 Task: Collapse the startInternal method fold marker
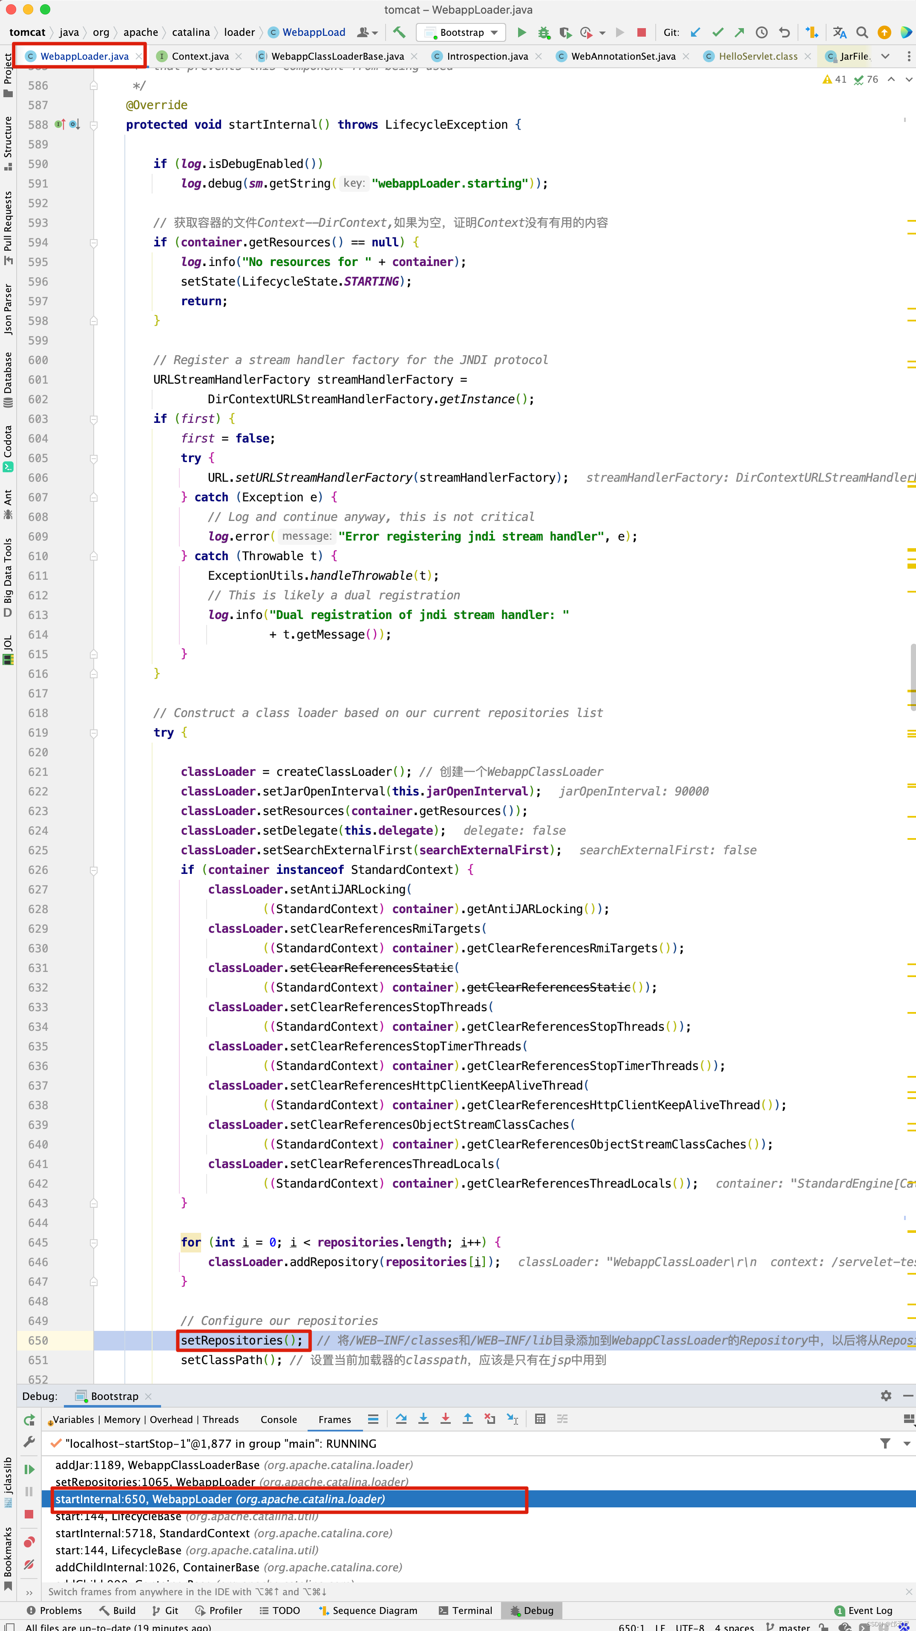pyautogui.click(x=94, y=125)
